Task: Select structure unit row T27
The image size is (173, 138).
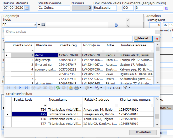Action: 79,124
